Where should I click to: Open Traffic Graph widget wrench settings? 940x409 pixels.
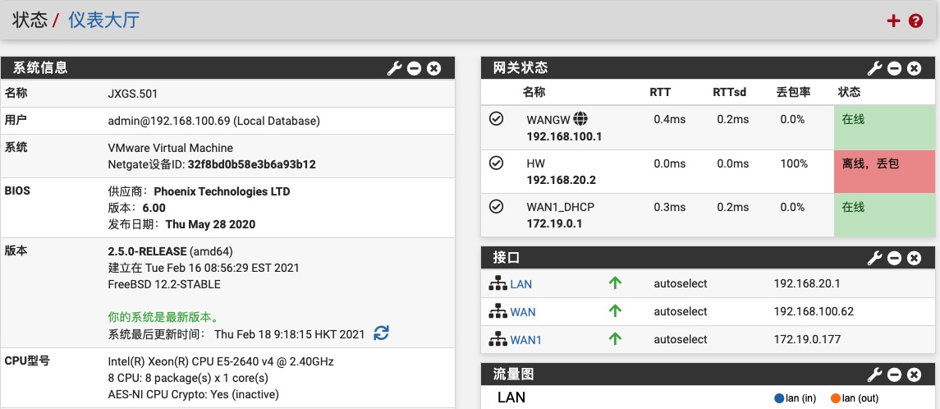point(875,375)
